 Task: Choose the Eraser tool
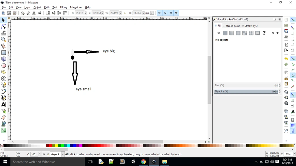pos(3,117)
